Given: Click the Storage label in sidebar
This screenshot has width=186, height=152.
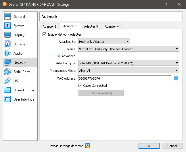Looking at the screenshot, I should click(x=19, y=44).
